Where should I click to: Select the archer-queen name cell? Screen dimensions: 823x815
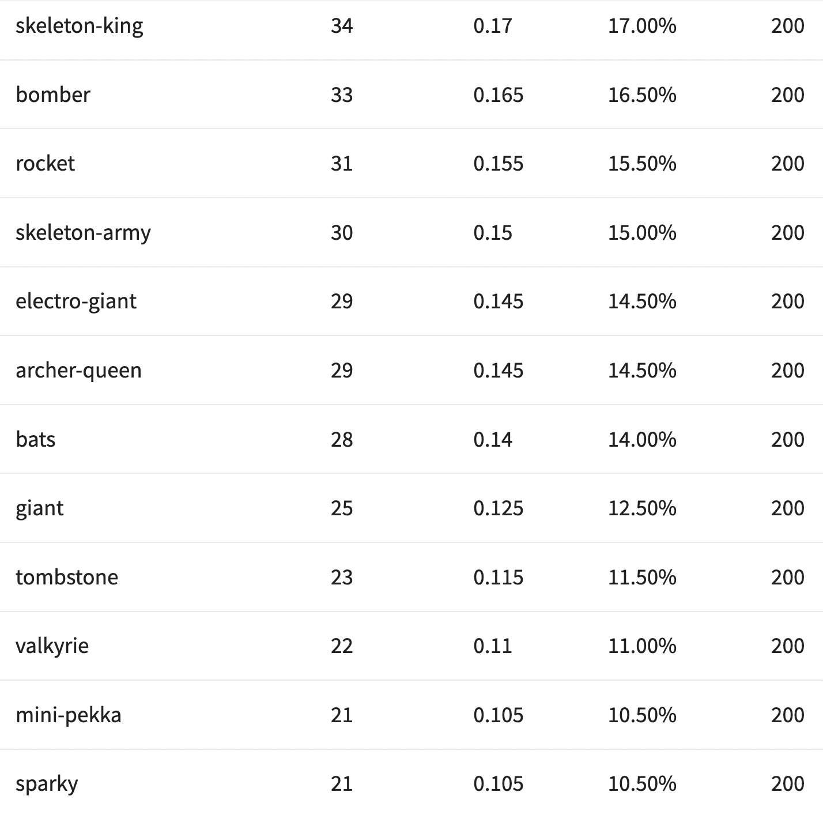click(x=78, y=371)
